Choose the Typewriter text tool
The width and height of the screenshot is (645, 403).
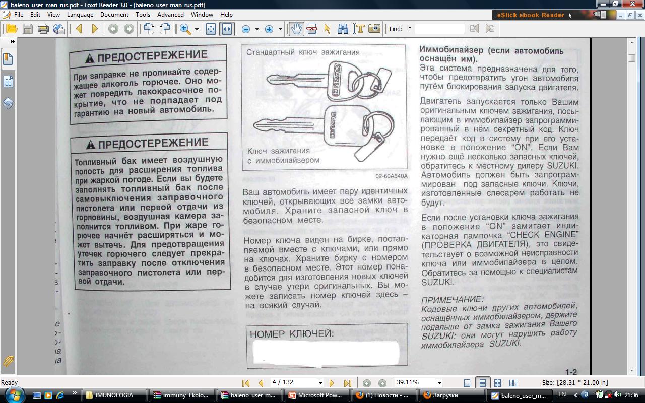click(358, 29)
